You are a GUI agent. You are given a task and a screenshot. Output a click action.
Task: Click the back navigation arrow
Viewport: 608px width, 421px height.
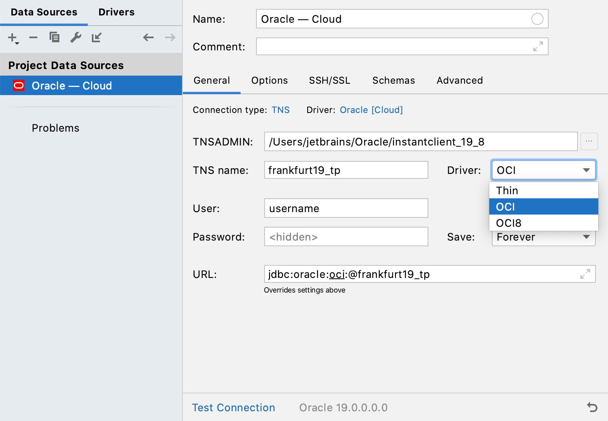tap(148, 37)
